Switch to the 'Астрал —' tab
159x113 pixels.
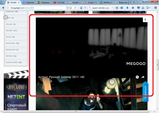pyautogui.click(x=75, y=3)
